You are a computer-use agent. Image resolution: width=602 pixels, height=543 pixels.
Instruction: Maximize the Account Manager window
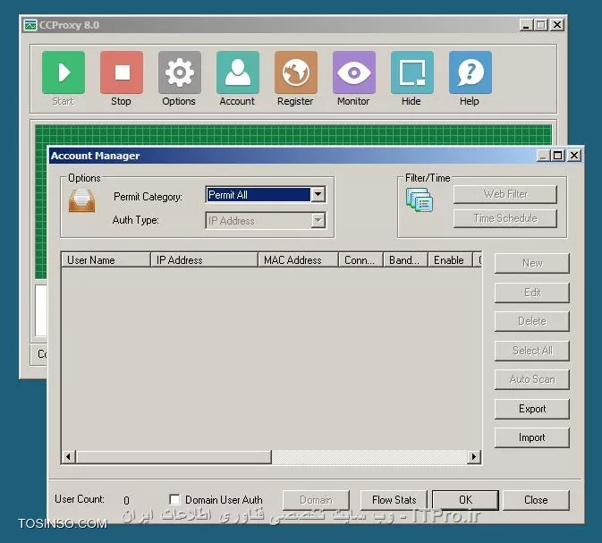[x=558, y=156]
